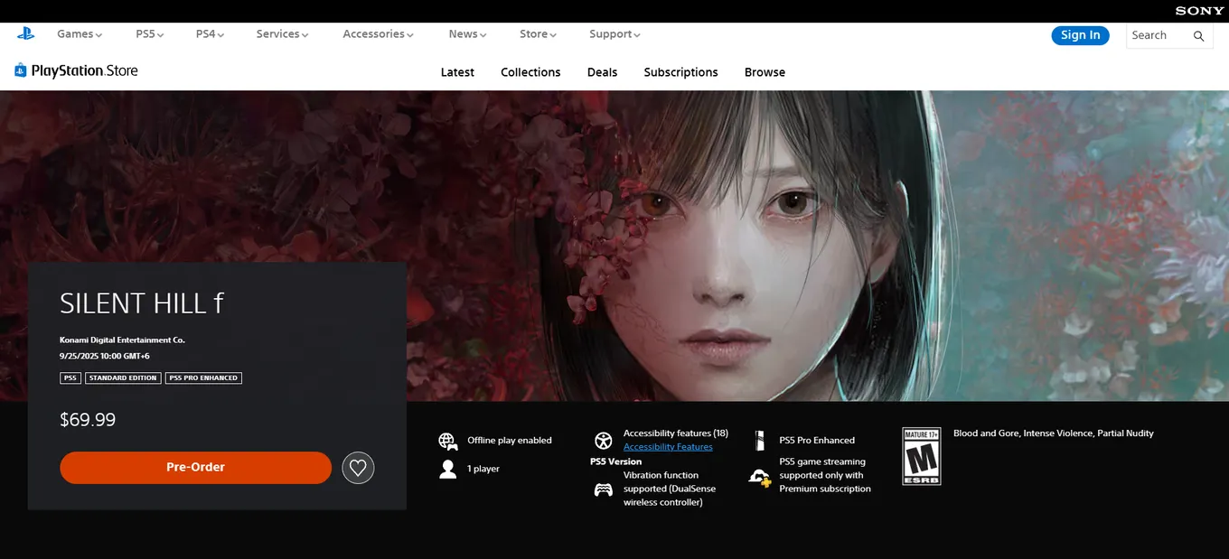Open the Browse store tab
Image resolution: width=1229 pixels, height=559 pixels.
[x=765, y=72]
